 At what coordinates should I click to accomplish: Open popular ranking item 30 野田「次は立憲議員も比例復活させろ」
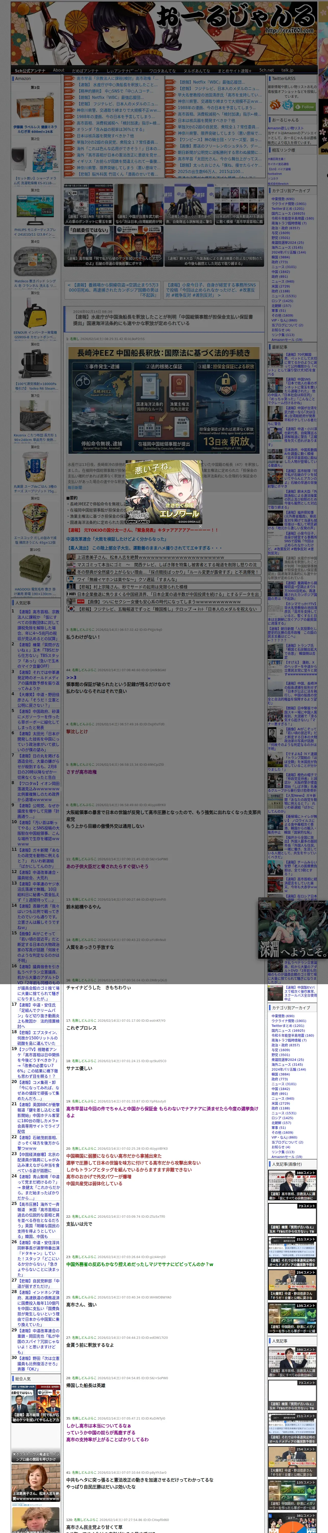pos(38,1364)
